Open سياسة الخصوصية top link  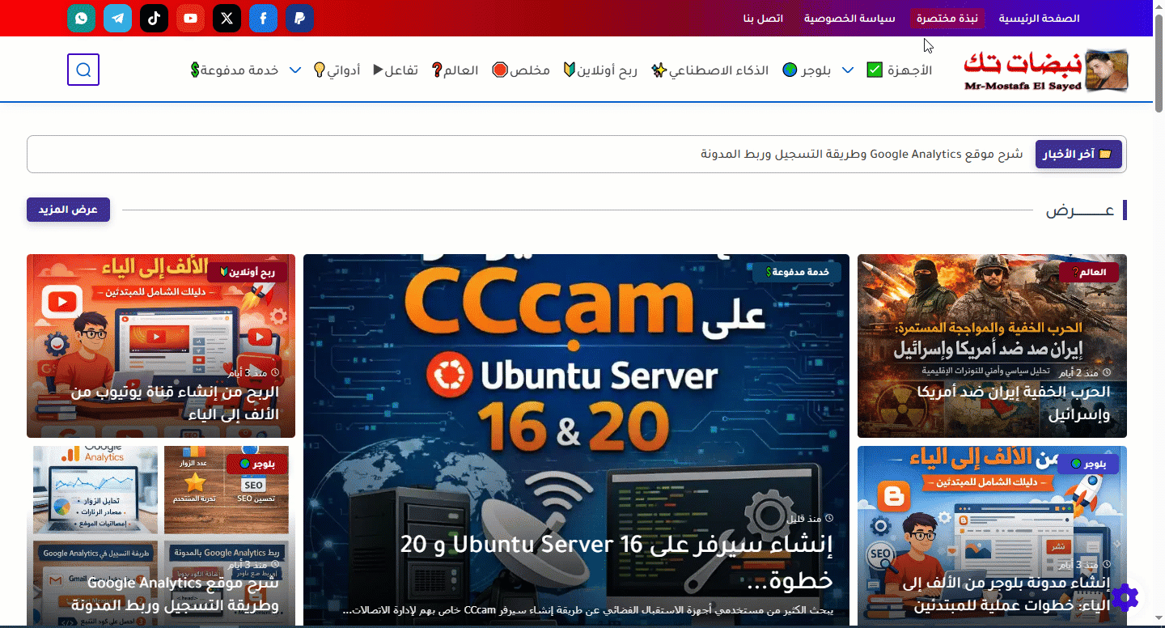click(x=849, y=18)
